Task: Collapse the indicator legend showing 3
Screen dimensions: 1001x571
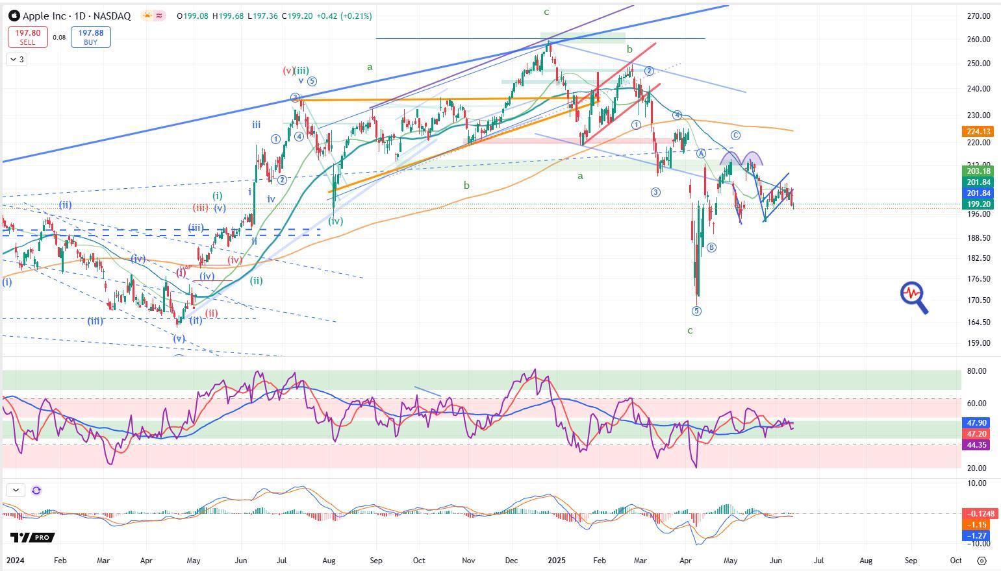Action: [17, 60]
